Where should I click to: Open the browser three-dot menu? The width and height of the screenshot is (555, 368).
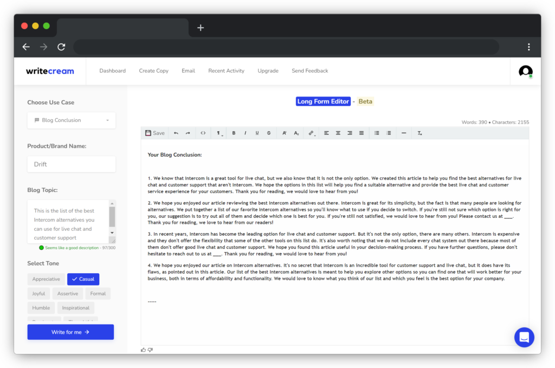(x=529, y=47)
